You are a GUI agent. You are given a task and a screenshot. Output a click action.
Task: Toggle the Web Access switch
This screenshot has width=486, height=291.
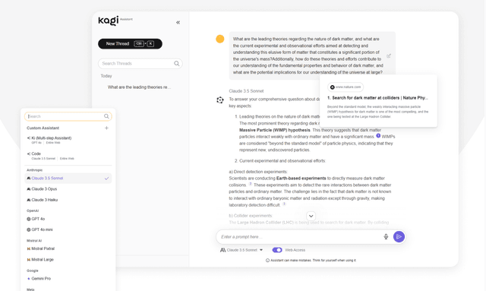point(277,250)
